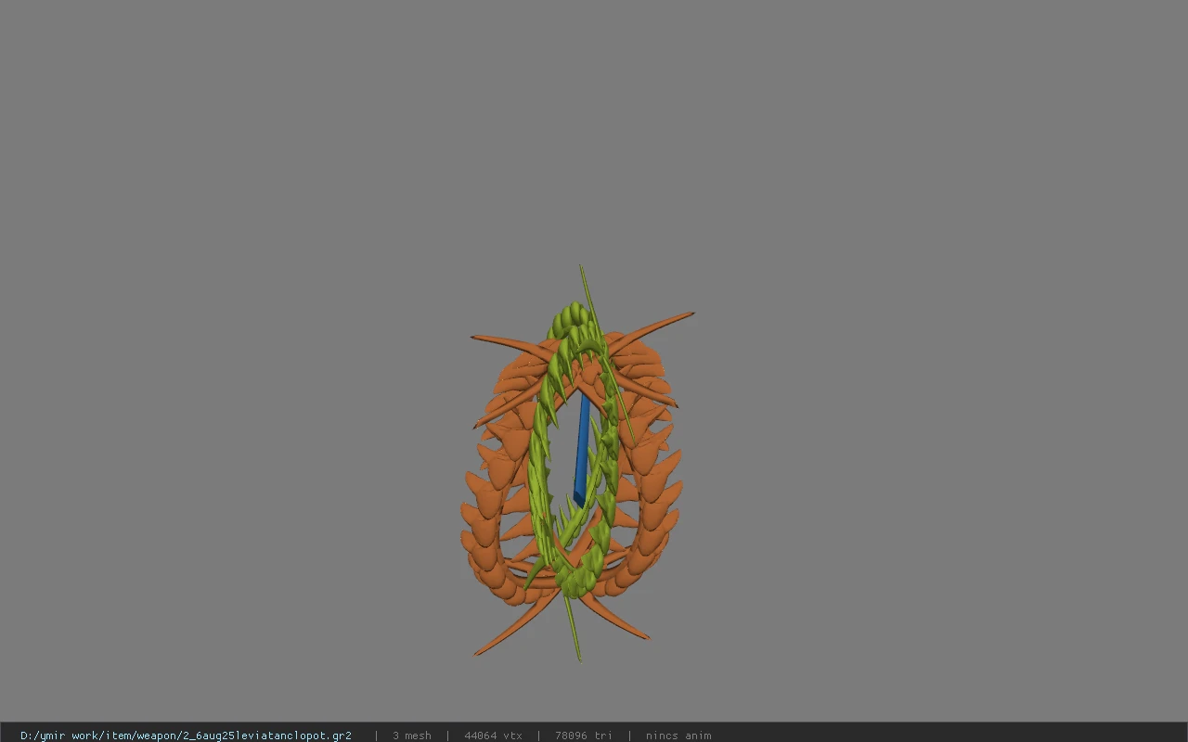The width and height of the screenshot is (1188, 742).
Task: Click the file path ending in leviatanclopot.gr2
Action: tap(186, 736)
